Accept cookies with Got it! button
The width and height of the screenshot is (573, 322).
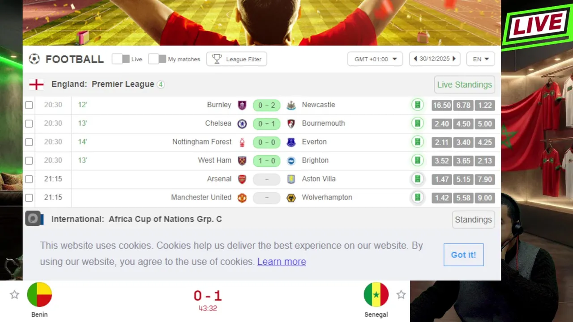click(x=463, y=255)
